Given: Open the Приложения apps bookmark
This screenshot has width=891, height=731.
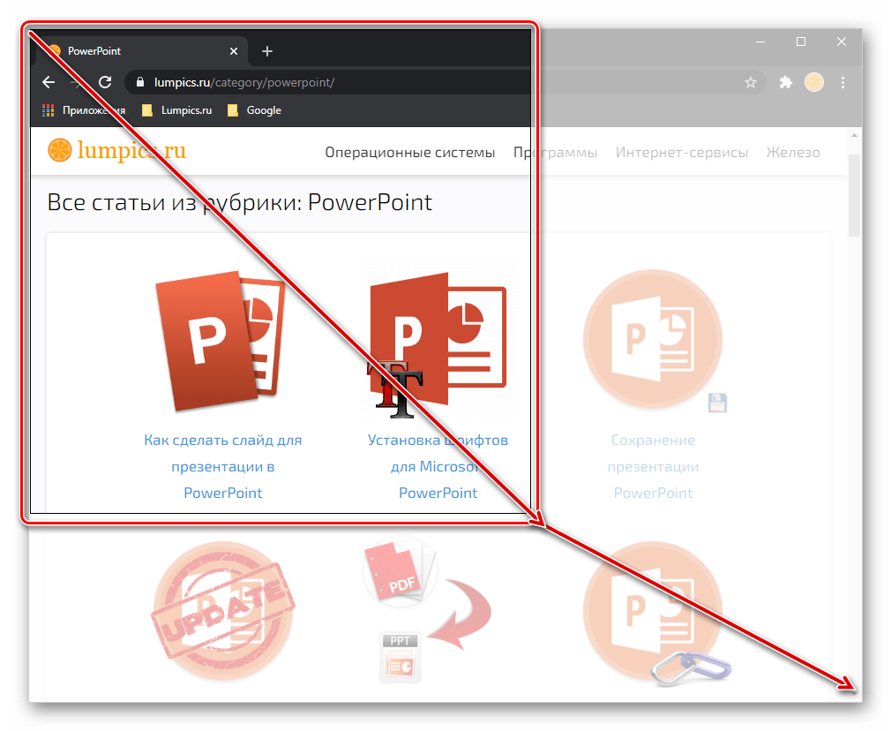Looking at the screenshot, I should click(84, 110).
